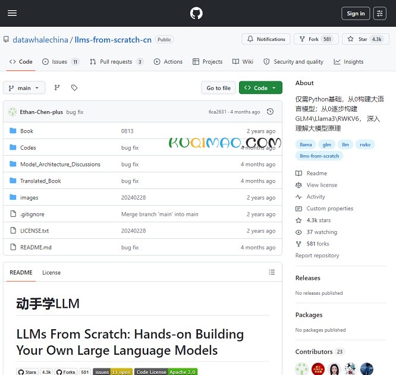Click the glm topic tag
The image size is (396, 375).
click(327, 144)
